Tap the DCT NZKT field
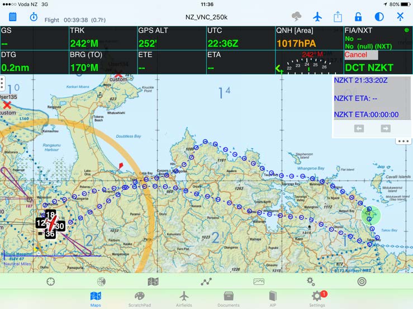 (x=369, y=67)
